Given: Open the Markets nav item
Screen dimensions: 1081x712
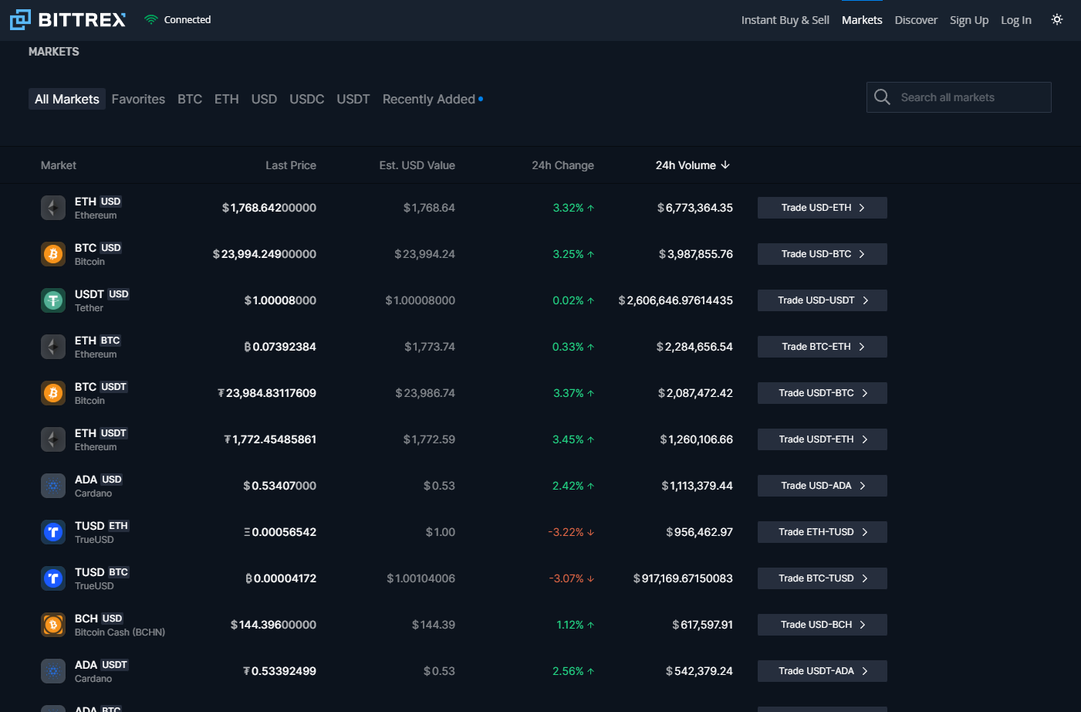Looking at the screenshot, I should (x=862, y=20).
